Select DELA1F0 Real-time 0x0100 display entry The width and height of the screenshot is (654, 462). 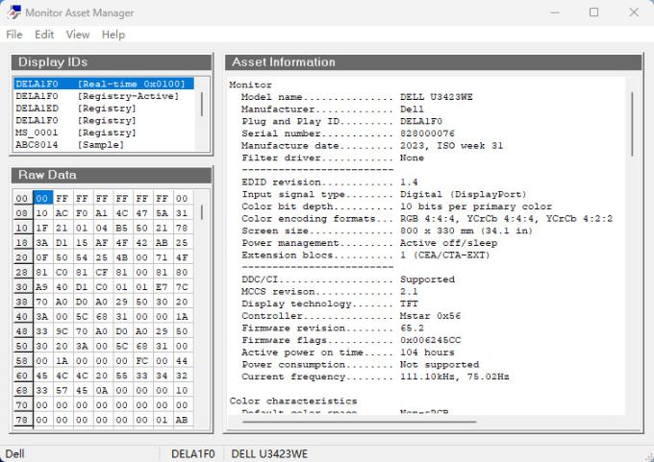click(103, 84)
